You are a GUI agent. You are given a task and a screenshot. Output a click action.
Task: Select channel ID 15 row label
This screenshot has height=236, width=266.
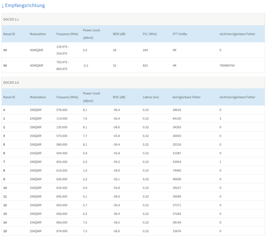pyautogui.click(x=5, y=231)
